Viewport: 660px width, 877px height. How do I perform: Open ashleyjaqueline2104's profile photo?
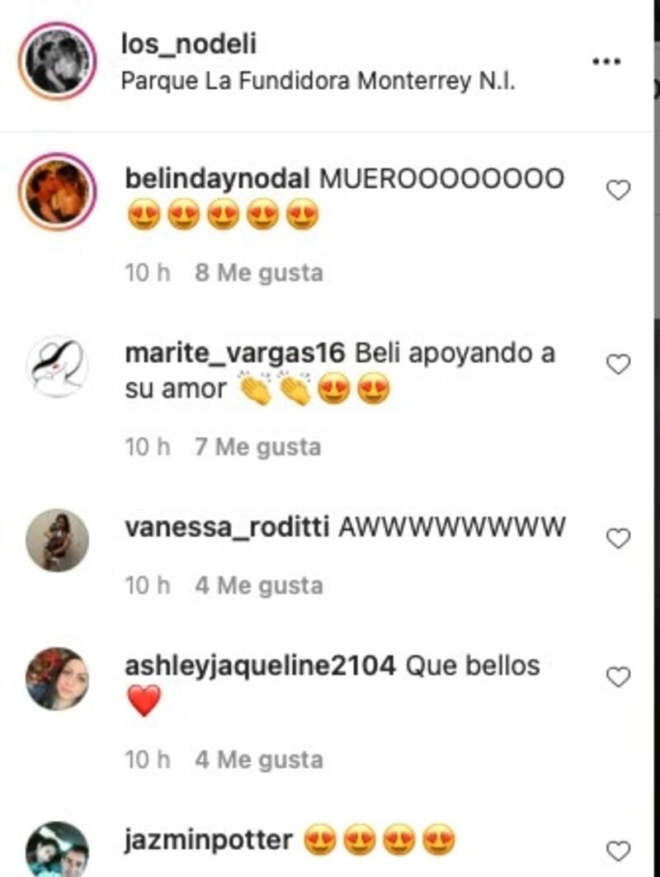coord(57,679)
